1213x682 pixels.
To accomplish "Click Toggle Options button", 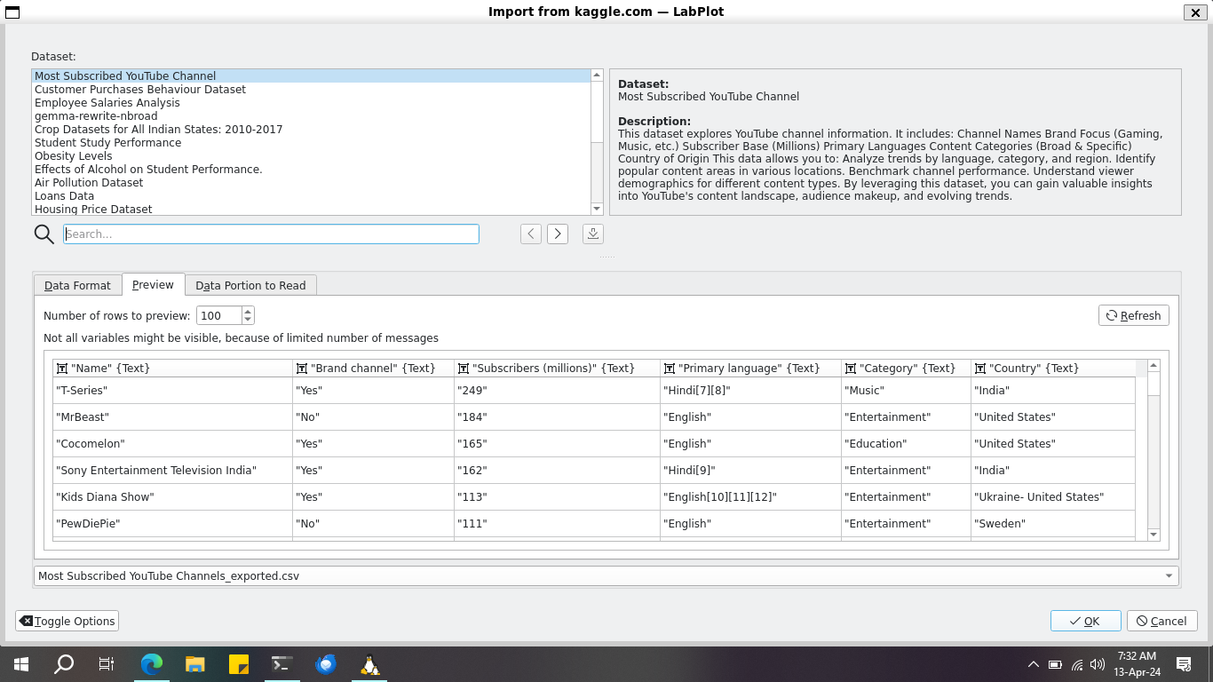I will pyautogui.click(x=67, y=621).
